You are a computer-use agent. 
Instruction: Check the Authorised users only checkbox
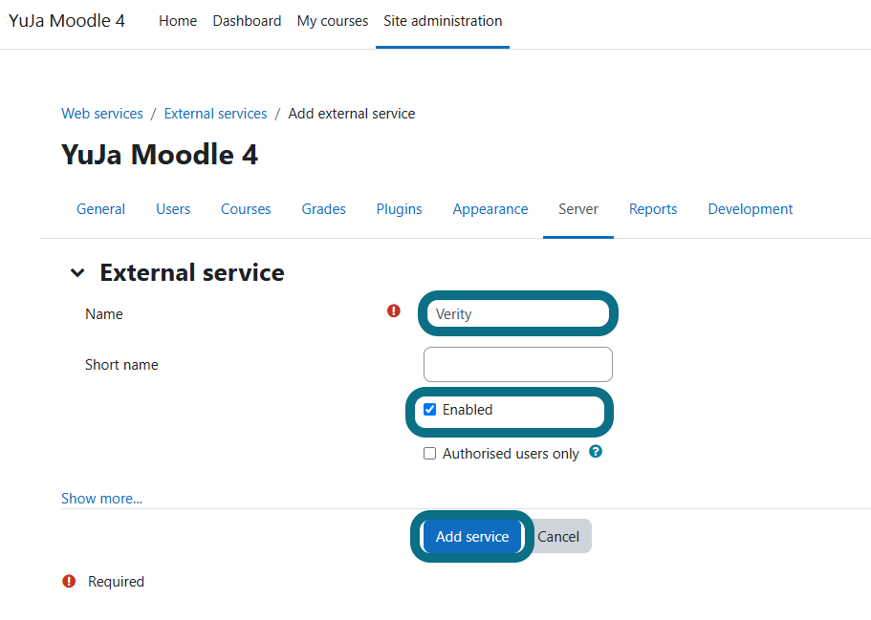pyautogui.click(x=430, y=454)
